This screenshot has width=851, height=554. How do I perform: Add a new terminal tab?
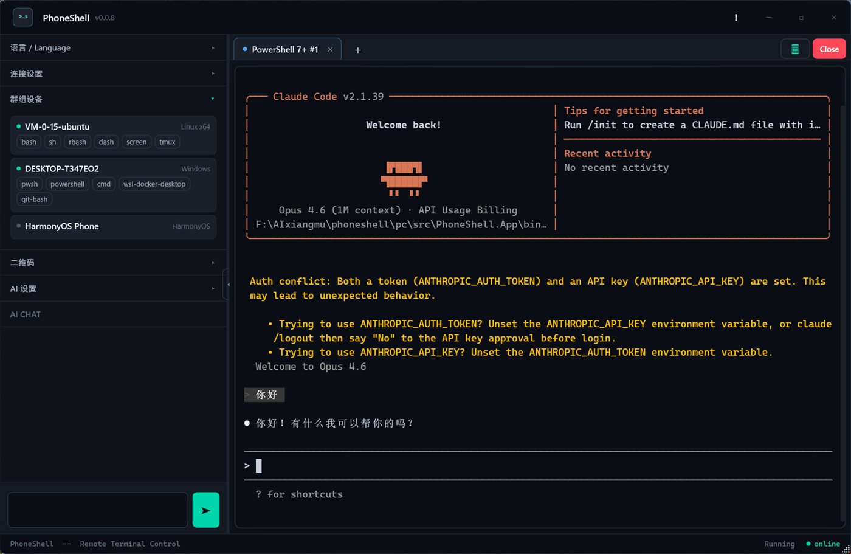point(357,50)
